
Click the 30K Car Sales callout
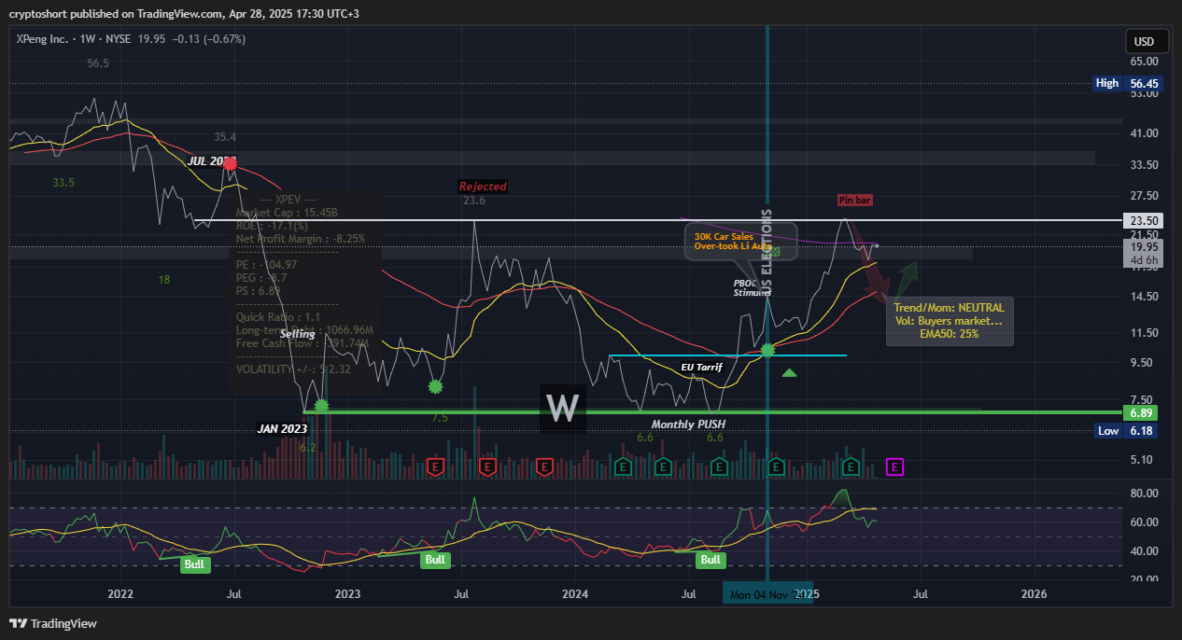(741, 241)
